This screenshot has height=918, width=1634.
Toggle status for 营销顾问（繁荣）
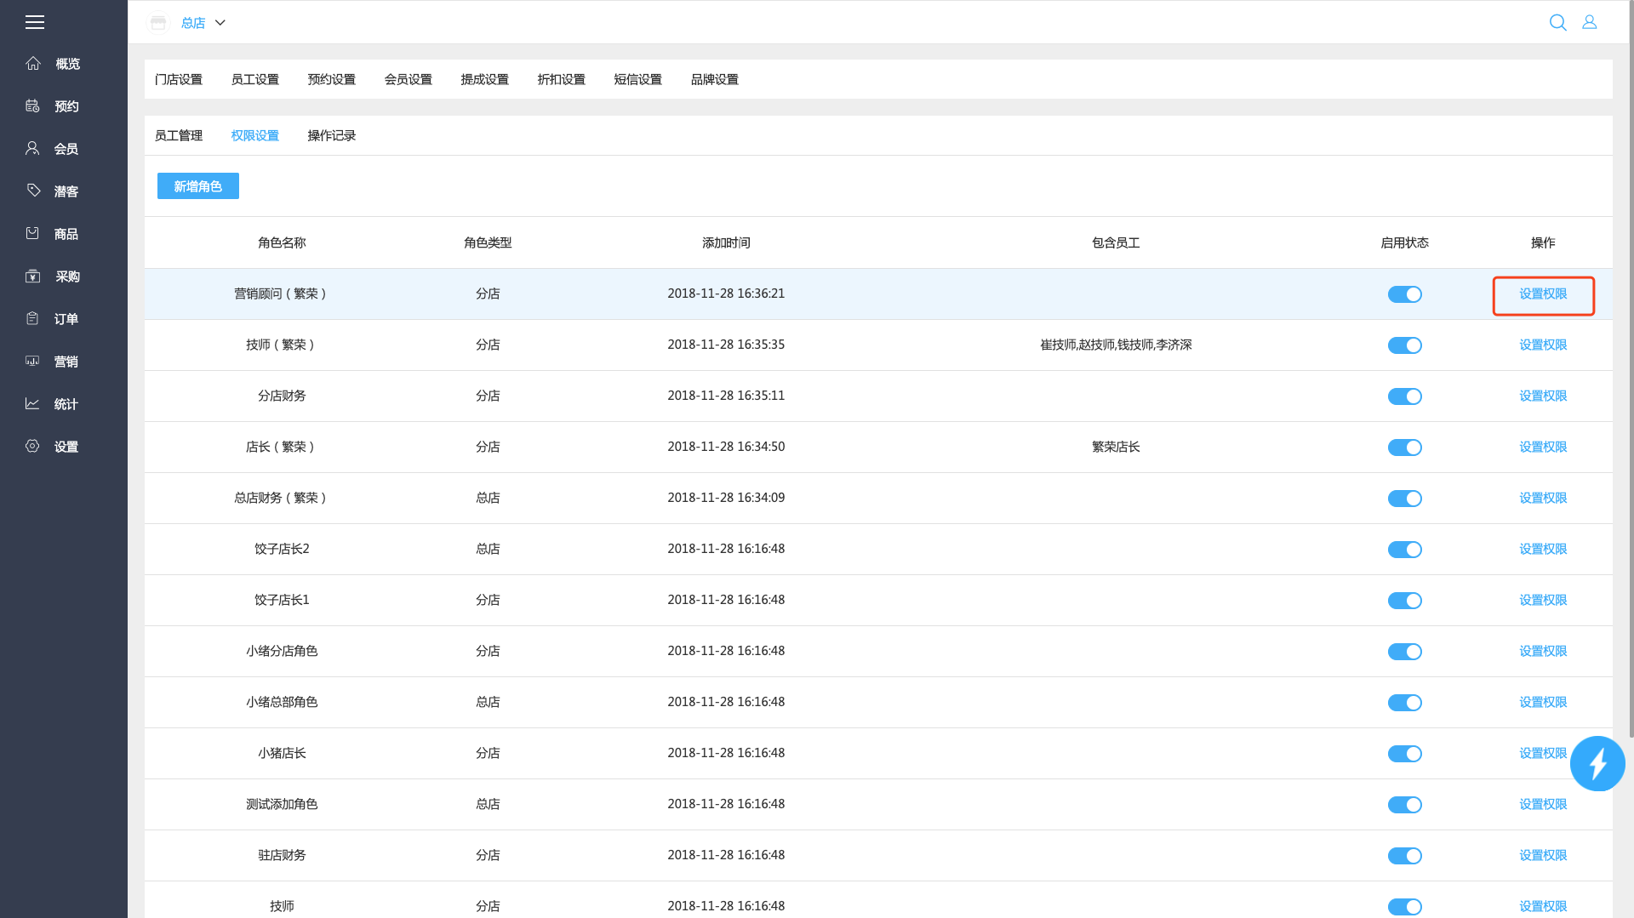(1405, 294)
